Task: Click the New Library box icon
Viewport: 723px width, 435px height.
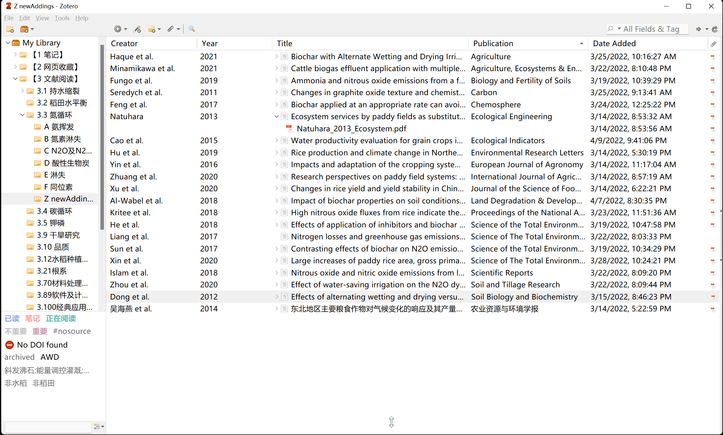Action: point(24,29)
